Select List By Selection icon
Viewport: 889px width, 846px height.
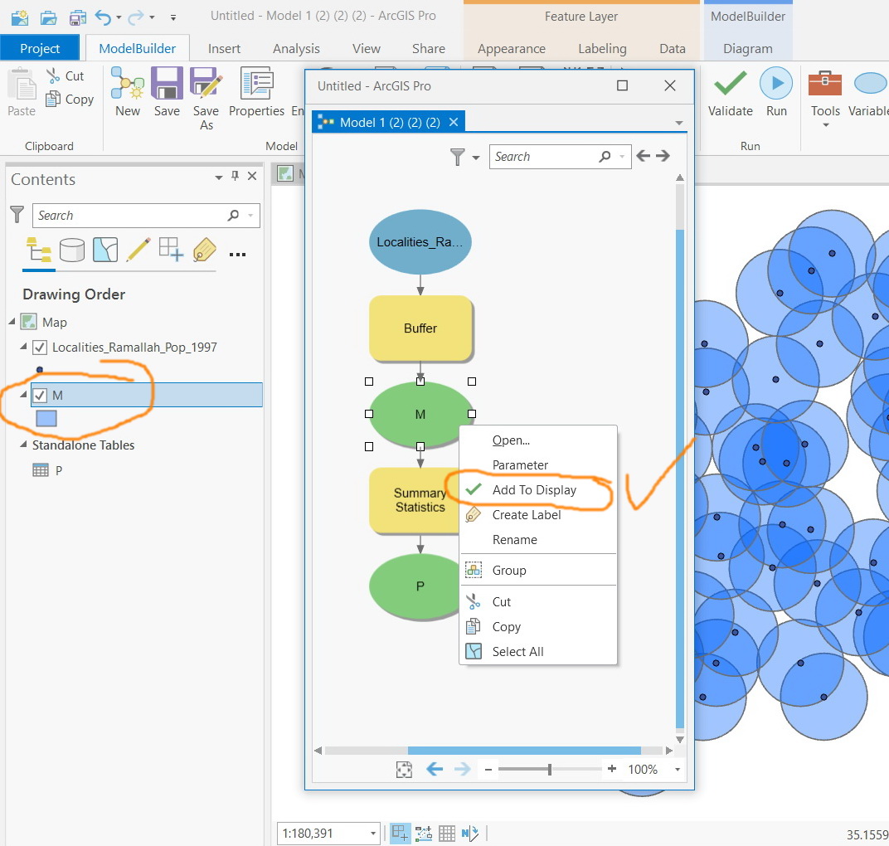coord(105,250)
